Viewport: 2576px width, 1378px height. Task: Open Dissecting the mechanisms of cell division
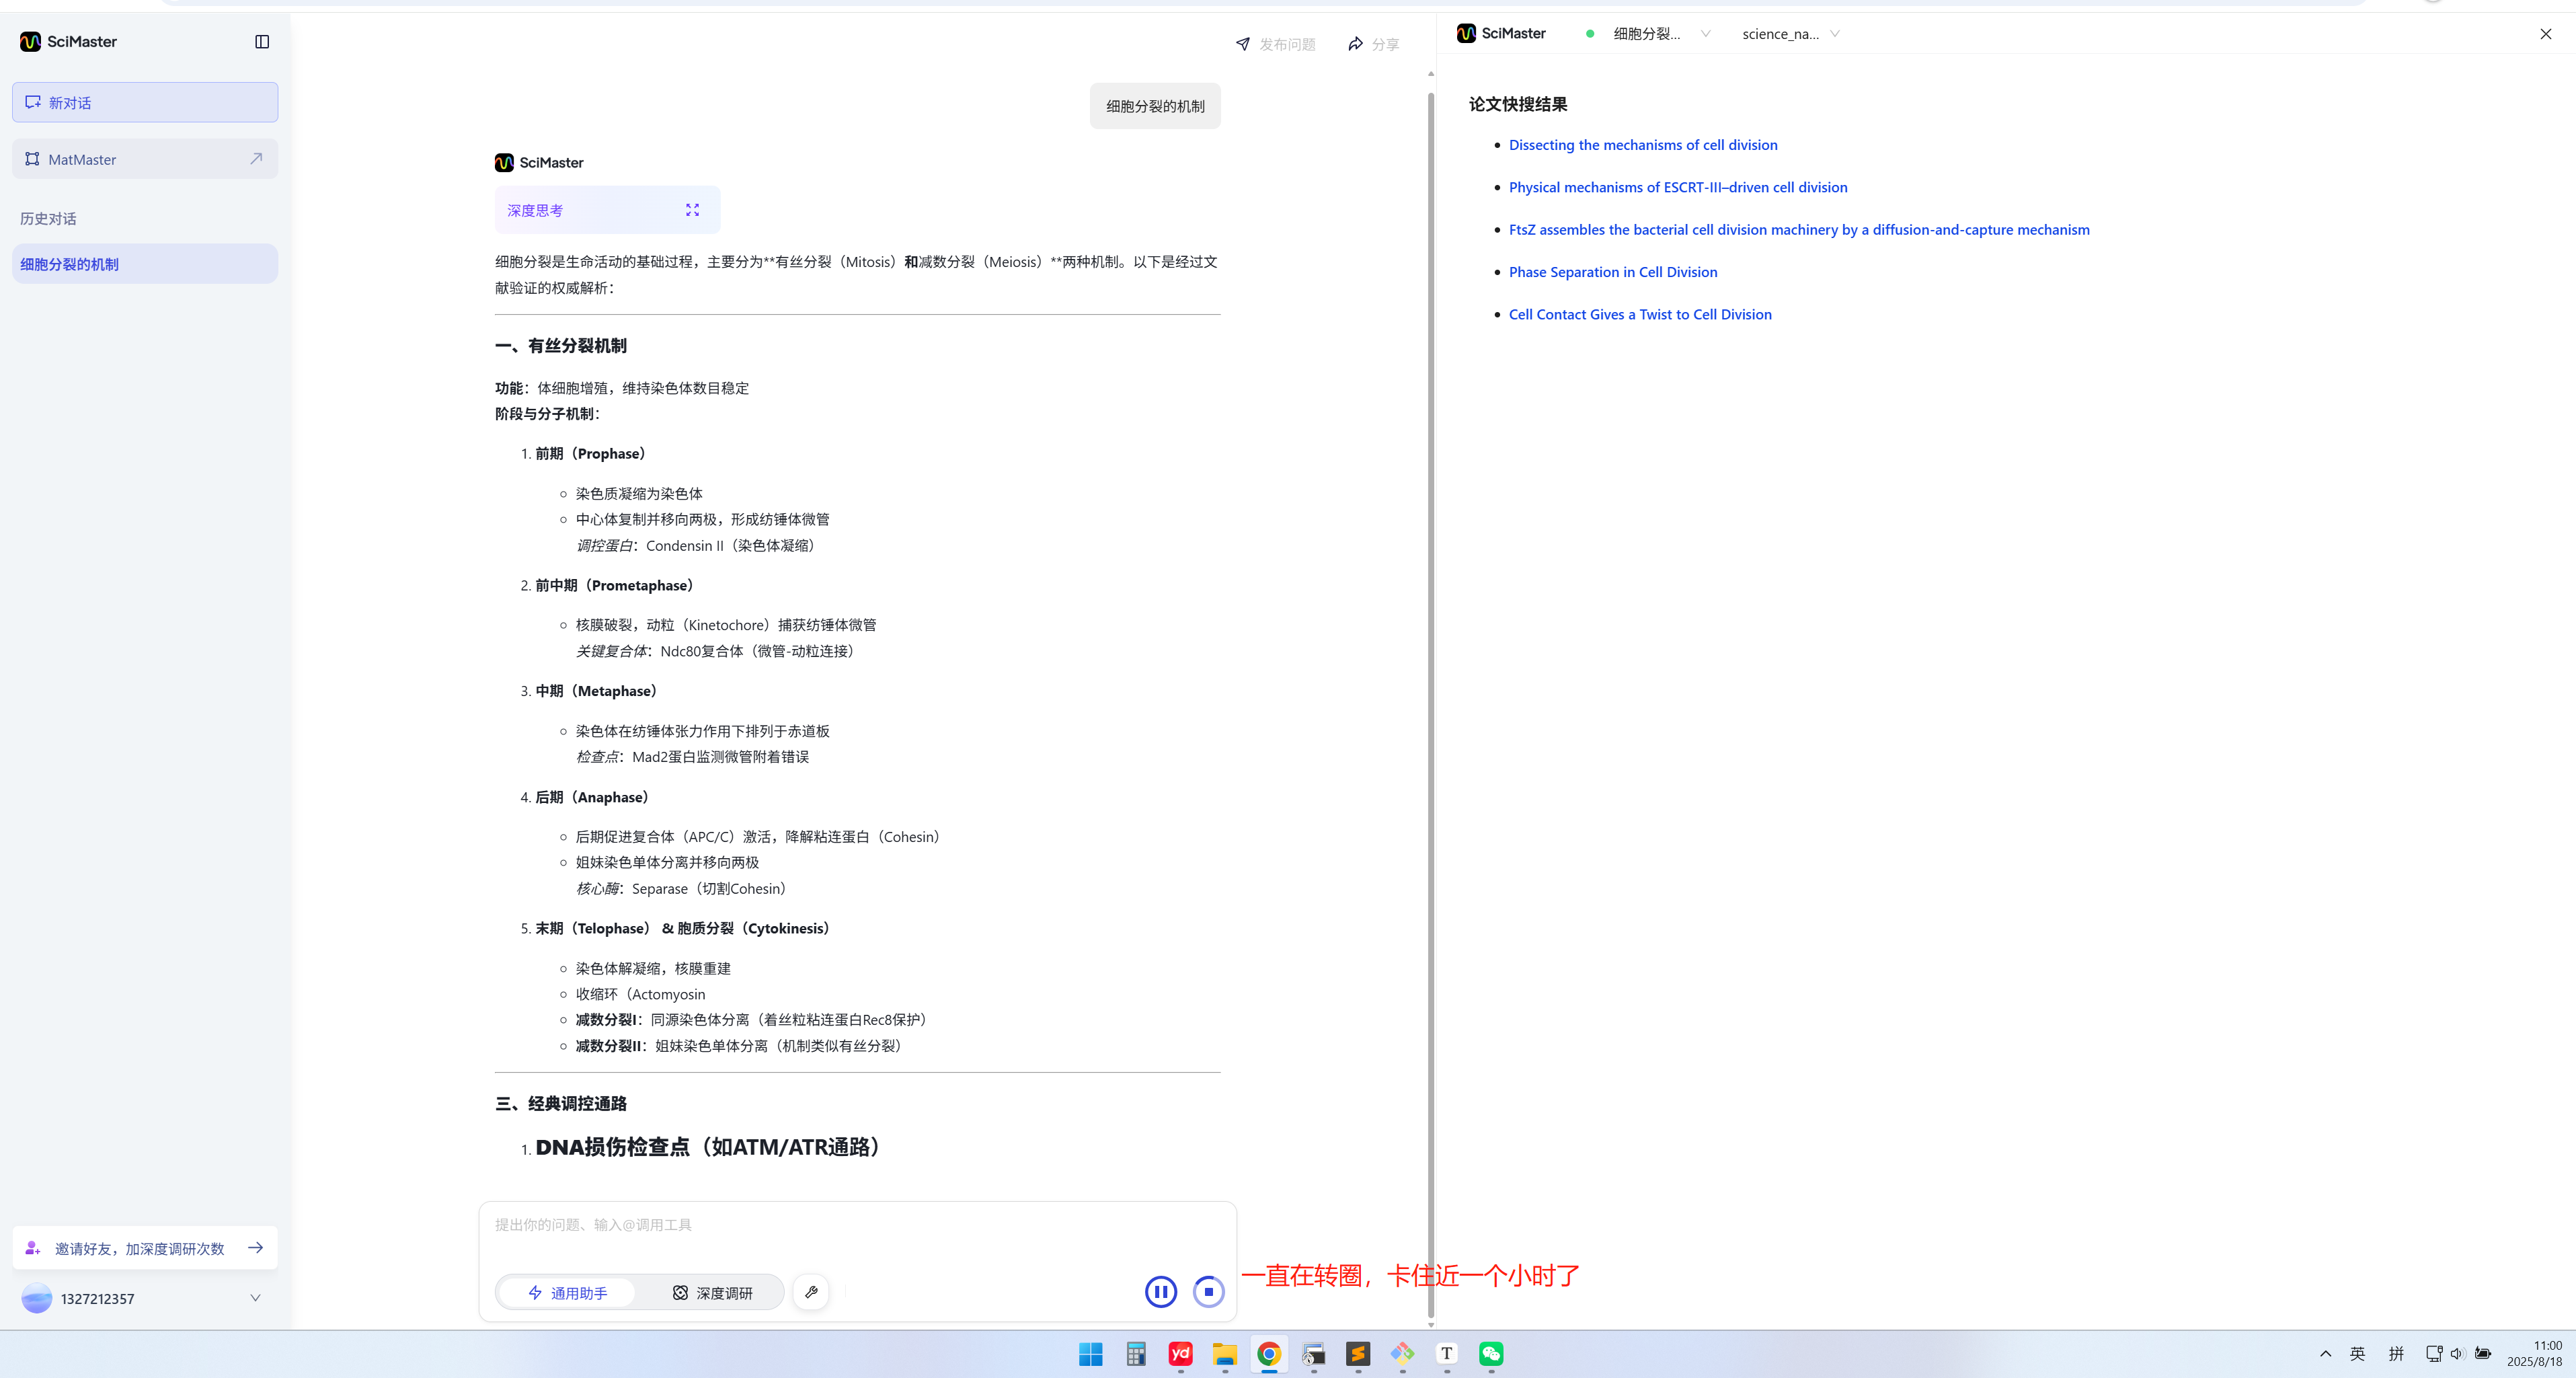point(1642,145)
